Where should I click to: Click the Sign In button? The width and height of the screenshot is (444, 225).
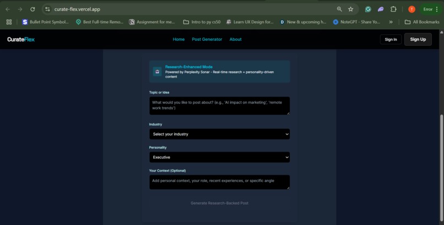point(391,39)
